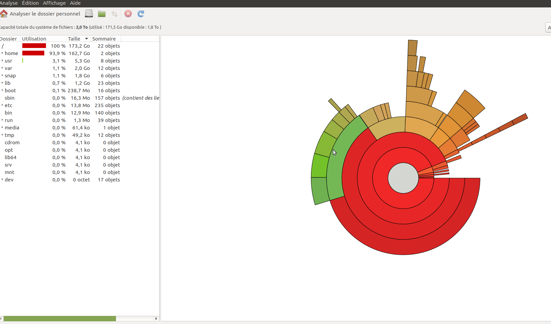Open the Affichage menu
Viewport: 551px width, 324px height.
(x=54, y=3)
